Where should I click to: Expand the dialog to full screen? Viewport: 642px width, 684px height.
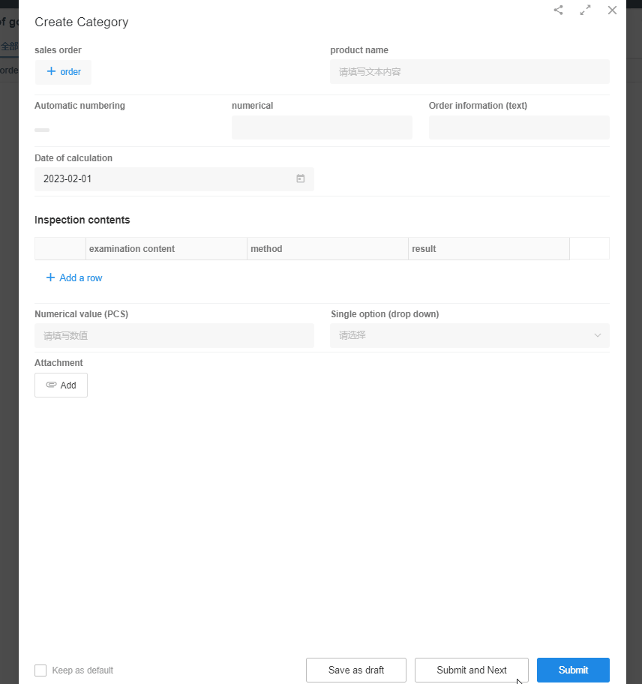(x=585, y=10)
